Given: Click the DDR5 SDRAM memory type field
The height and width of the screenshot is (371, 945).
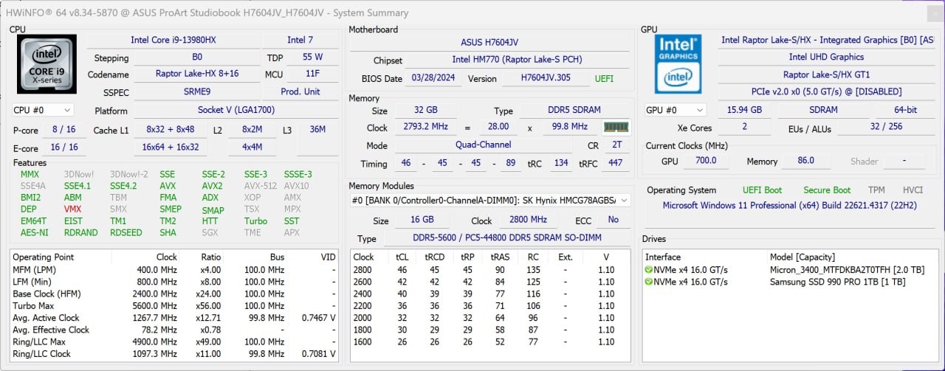Looking at the screenshot, I should (574, 111).
